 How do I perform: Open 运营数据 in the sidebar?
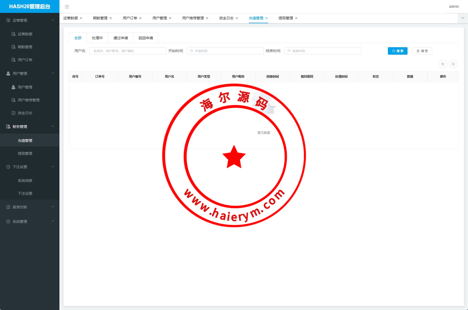(25, 34)
